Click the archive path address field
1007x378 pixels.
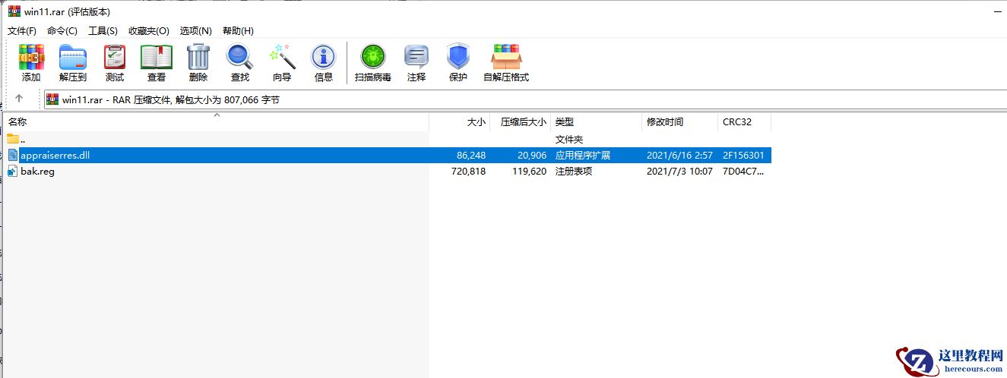tap(525, 99)
